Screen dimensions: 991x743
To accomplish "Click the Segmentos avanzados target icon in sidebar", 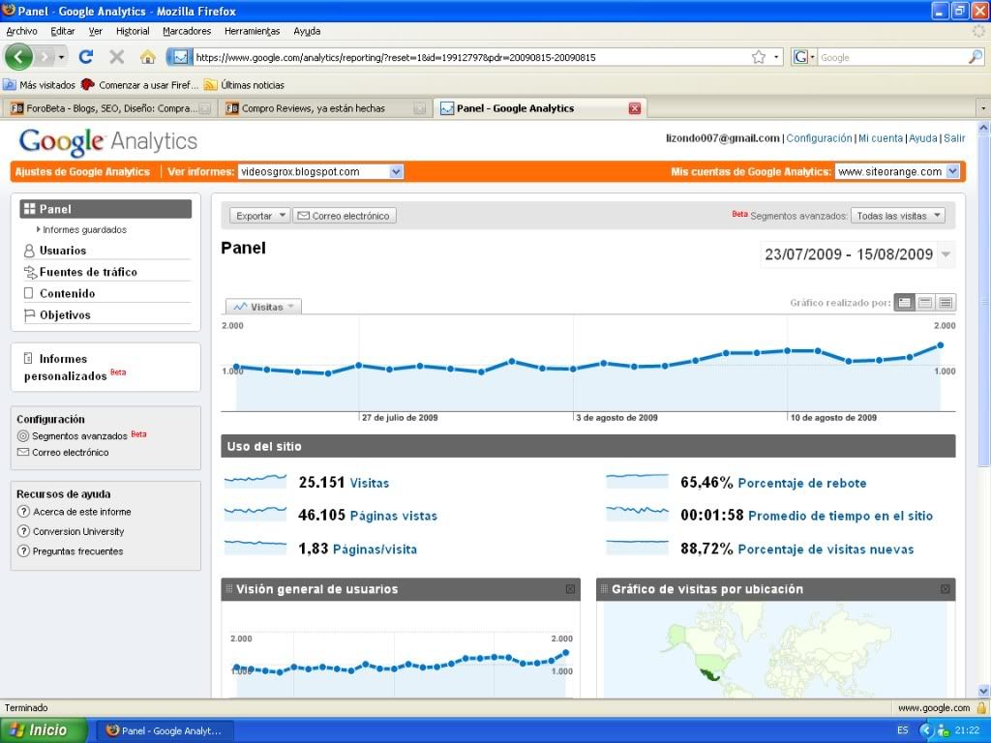I will (x=23, y=436).
